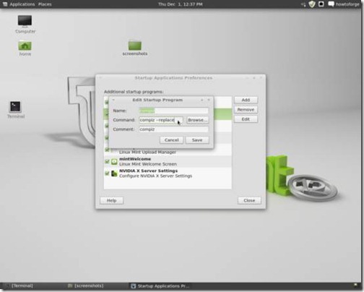The height and width of the screenshot is (292, 364).
Task: Select 'Linux Mint Upload Manager' row text
Action: click(x=147, y=153)
